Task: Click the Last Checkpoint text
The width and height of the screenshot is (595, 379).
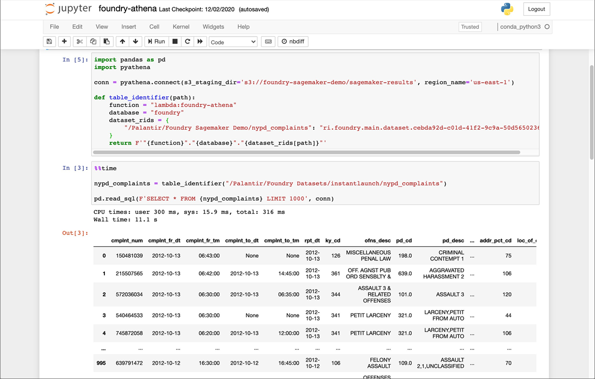Action: tap(197, 9)
